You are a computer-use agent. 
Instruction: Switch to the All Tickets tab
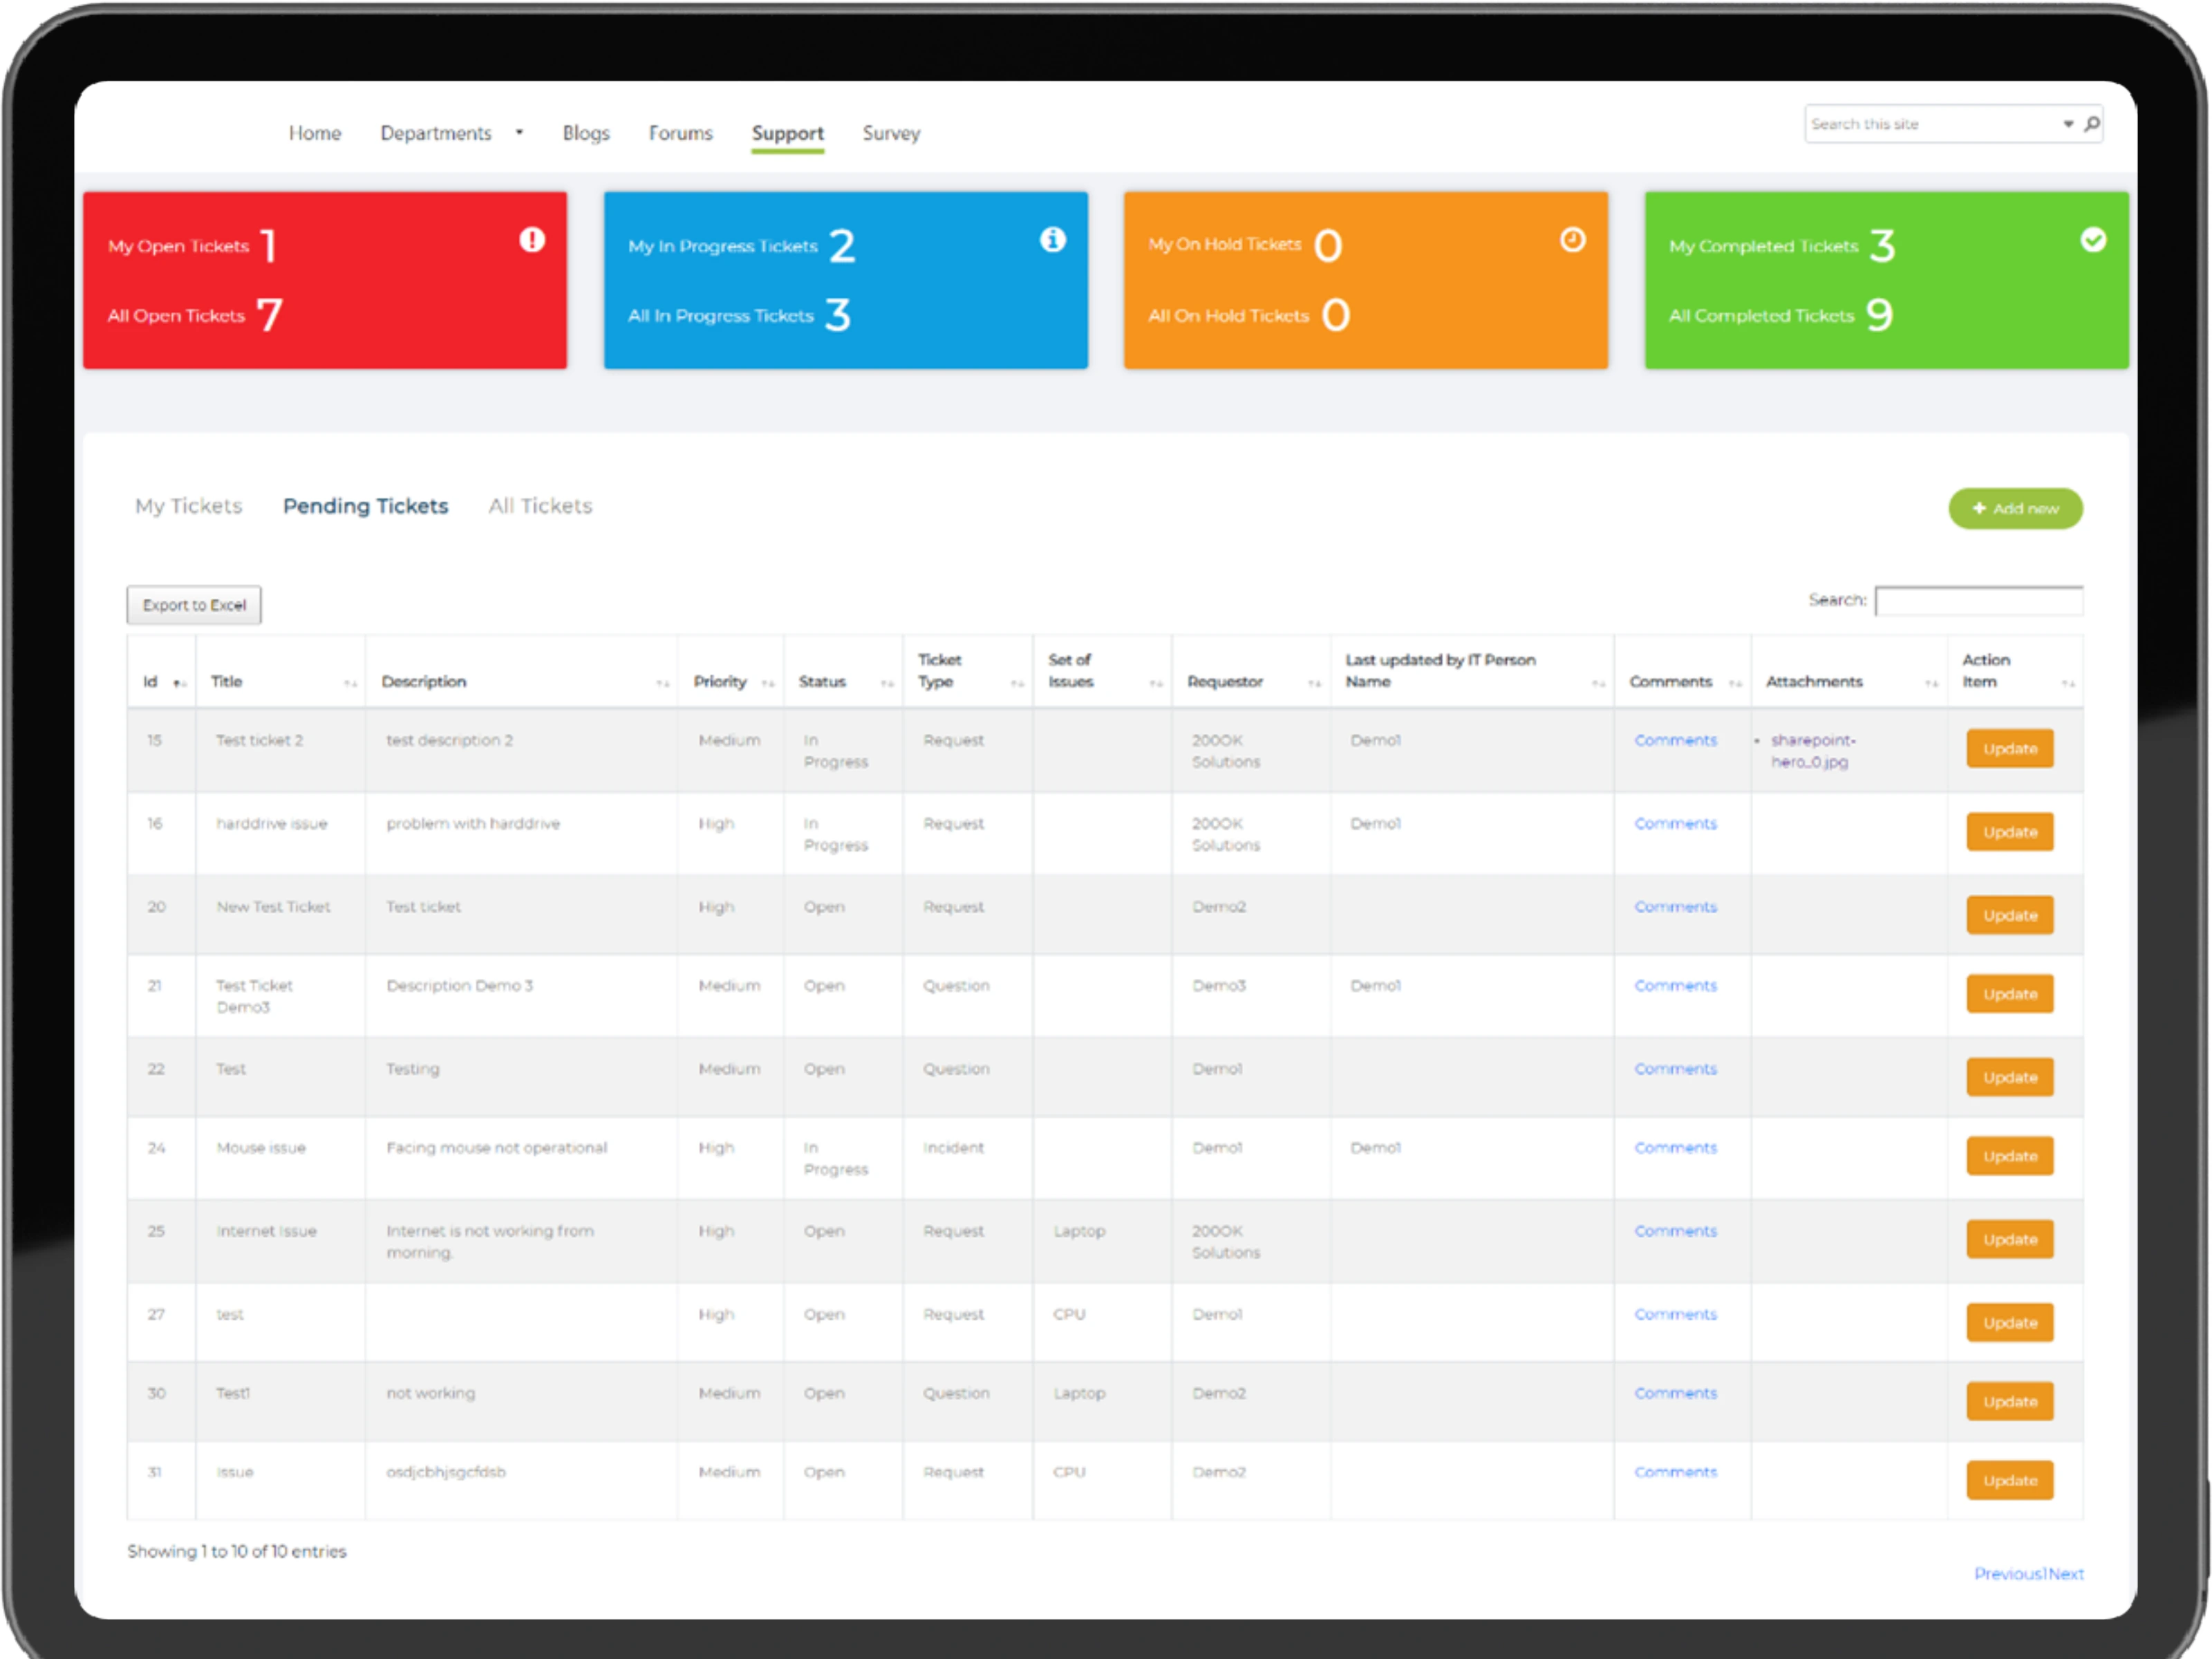540,506
